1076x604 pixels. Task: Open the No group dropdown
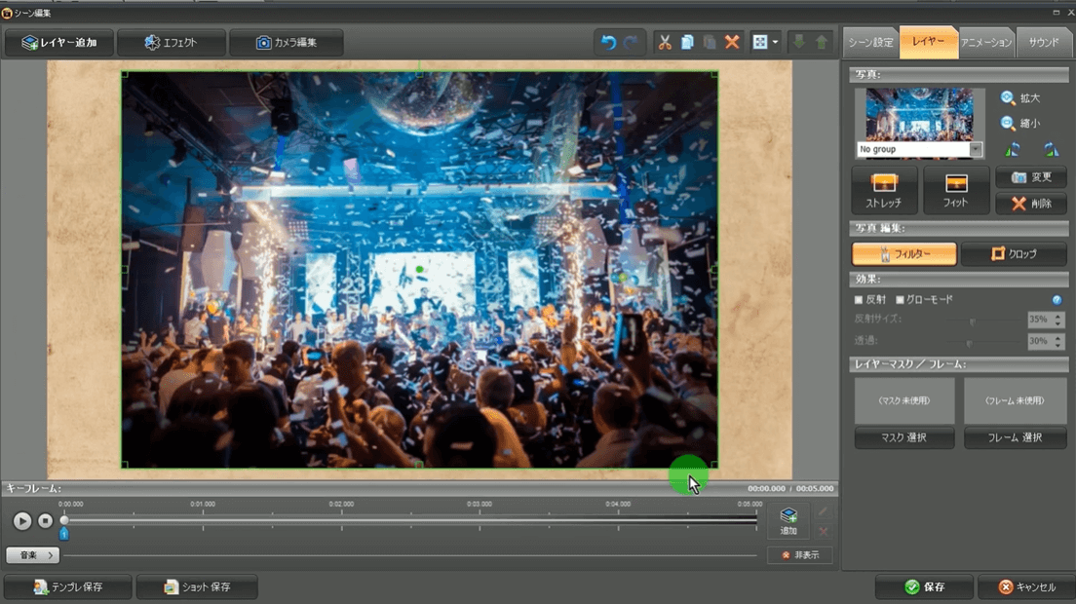click(976, 150)
